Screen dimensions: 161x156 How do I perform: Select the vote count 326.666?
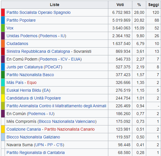[x=123, y=82]
